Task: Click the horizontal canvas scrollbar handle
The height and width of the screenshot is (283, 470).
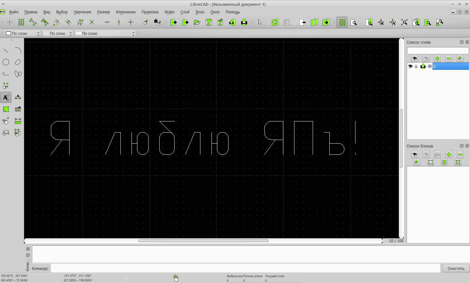Action: [203, 241]
